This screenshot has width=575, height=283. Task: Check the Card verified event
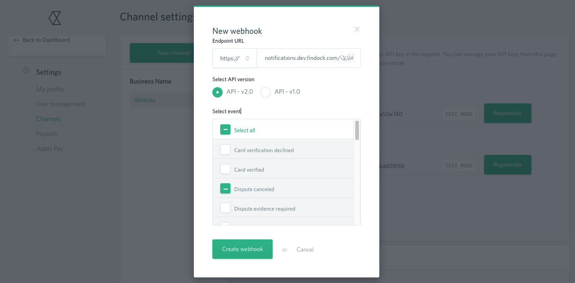click(x=225, y=169)
